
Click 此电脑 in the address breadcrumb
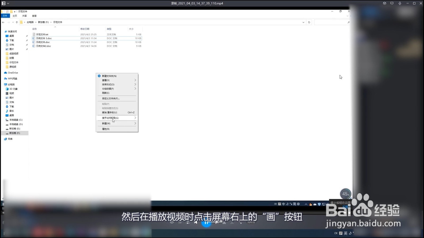tap(30, 22)
